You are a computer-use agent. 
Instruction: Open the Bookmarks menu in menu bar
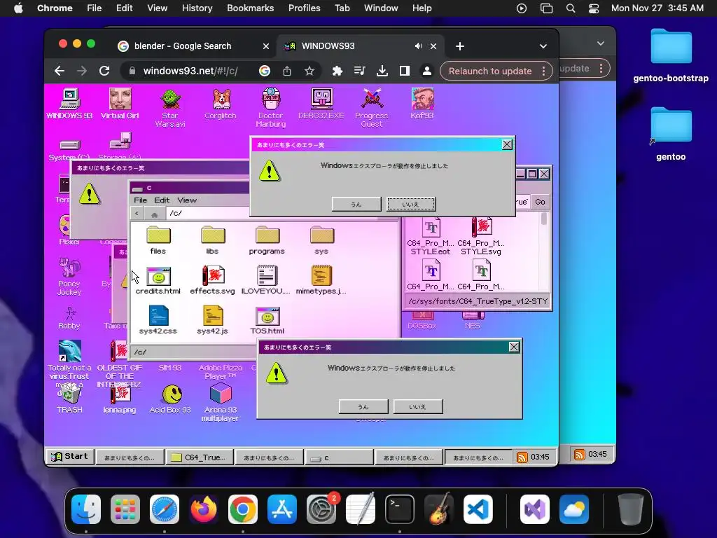(x=250, y=8)
